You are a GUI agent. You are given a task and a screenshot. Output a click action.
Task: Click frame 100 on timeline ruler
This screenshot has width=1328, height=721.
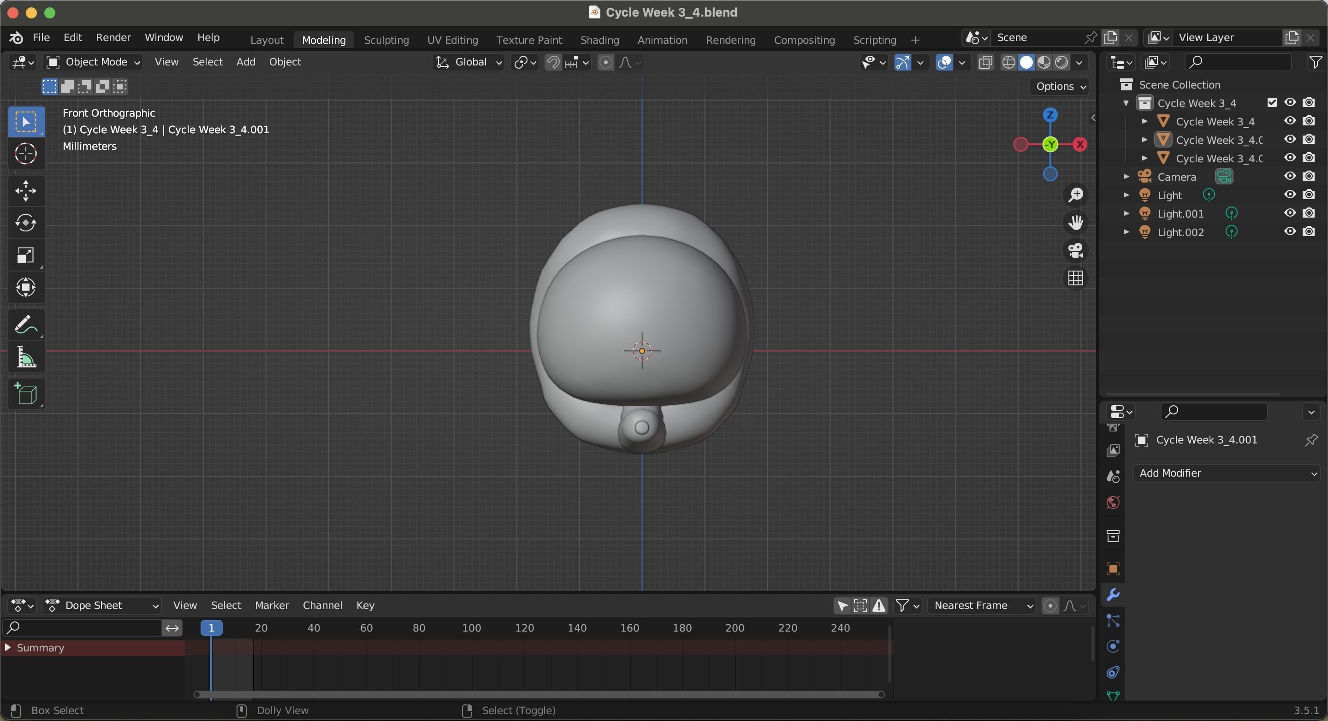[x=471, y=628]
